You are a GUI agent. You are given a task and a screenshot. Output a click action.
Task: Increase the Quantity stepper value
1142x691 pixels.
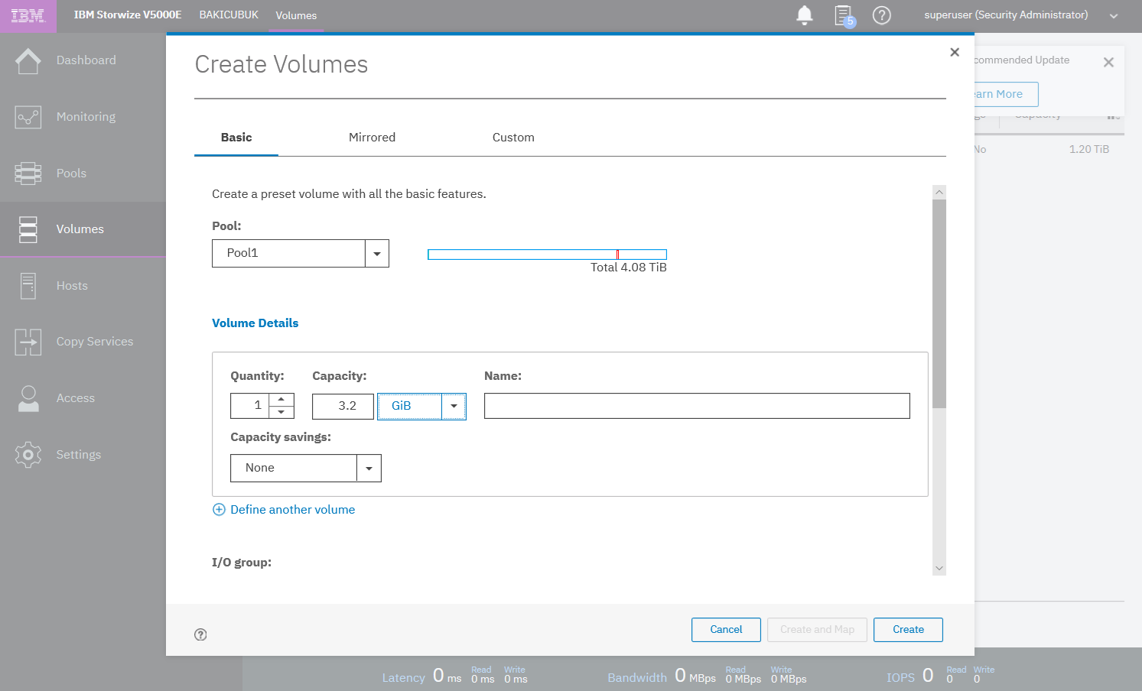click(x=281, y=400)
